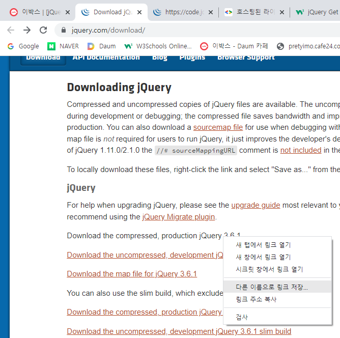
Task: Open the pretyimo.cafe24 bookmark
Action: [308, 46]
